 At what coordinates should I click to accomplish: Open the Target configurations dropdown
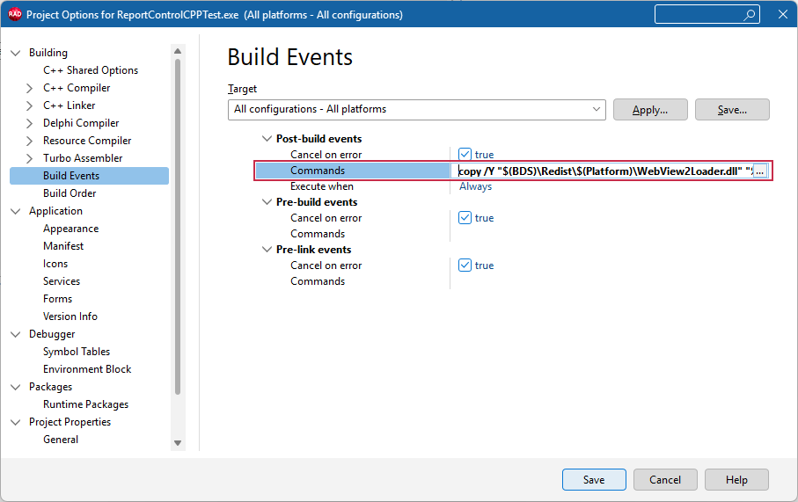click(417, 109)
